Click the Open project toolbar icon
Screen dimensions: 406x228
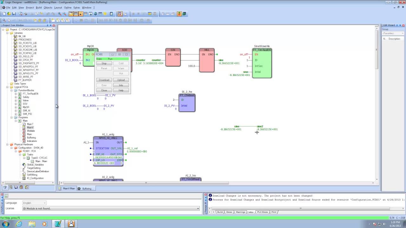[x=9, y=14]
